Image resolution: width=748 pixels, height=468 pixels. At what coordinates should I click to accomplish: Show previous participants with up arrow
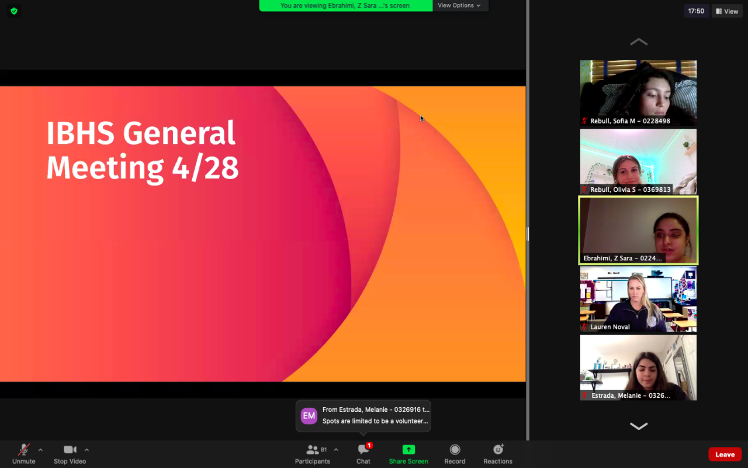click(639, 42)
